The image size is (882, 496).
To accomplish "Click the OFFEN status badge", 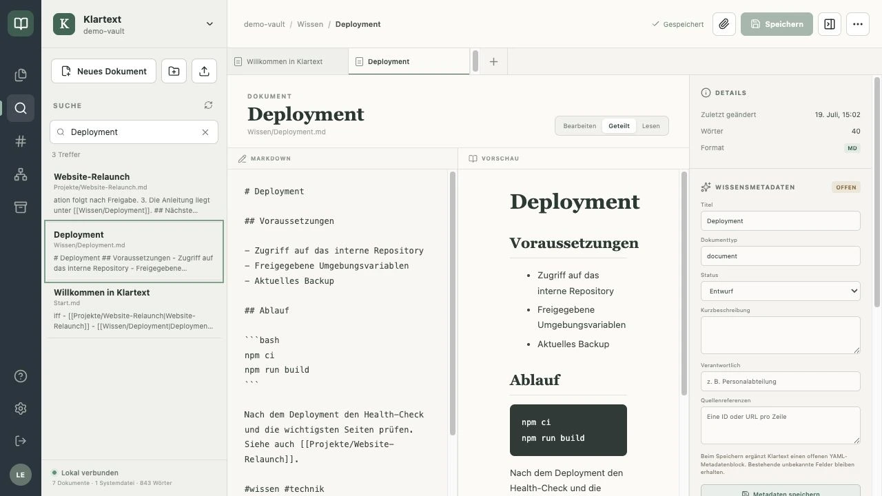I will point(845,187).
